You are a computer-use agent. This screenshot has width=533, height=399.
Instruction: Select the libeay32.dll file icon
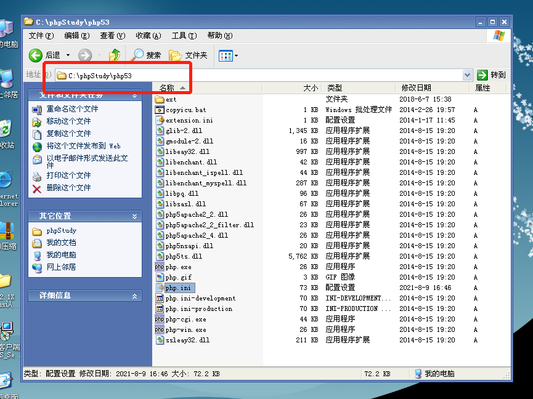coord(160,151)
